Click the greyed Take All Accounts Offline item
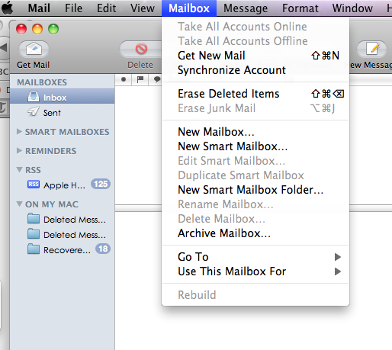This screenshot has width=392, height=350. [x=255, y=41]
